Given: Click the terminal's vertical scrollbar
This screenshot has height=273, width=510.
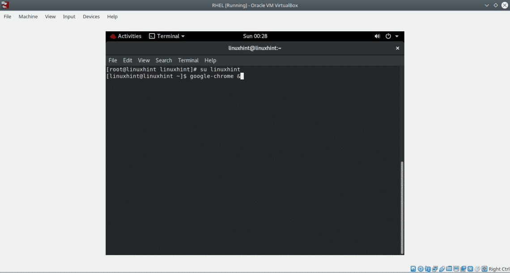Looking at the screenshot, I should coord(402,206).
